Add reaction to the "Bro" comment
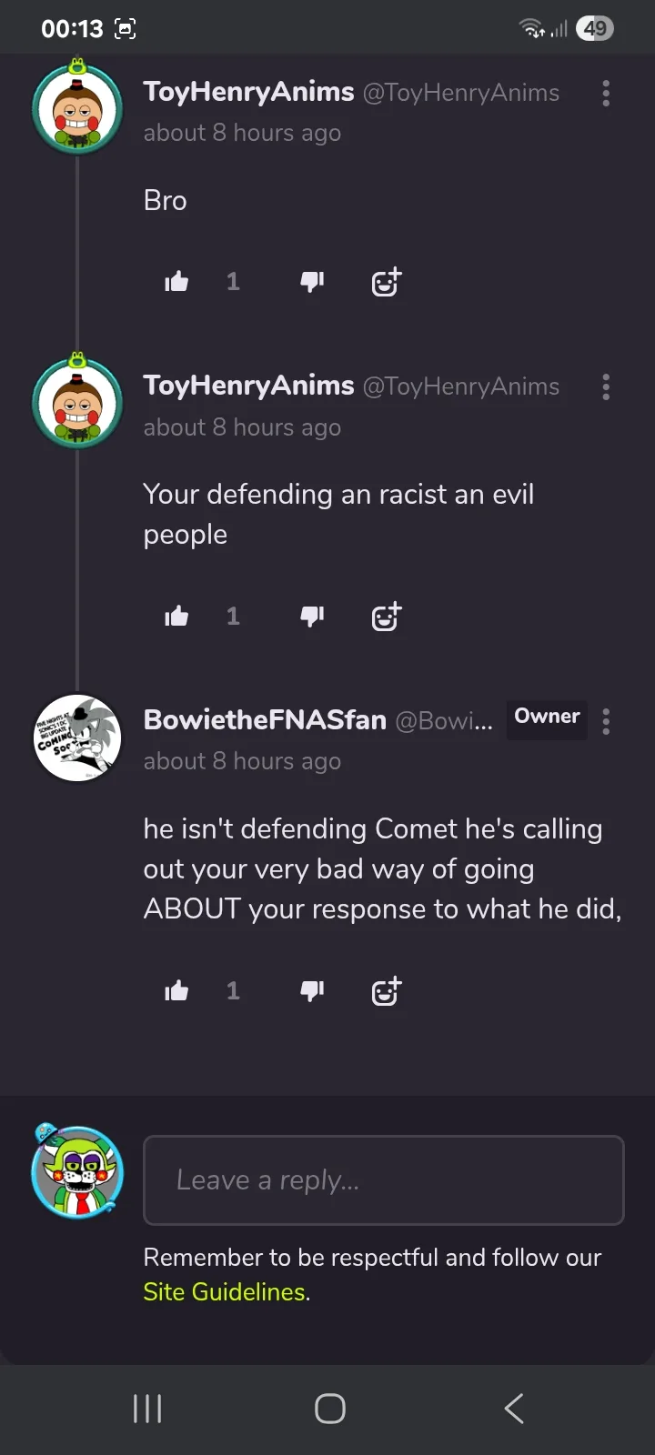655x1455 pixels. click(386, 282)
